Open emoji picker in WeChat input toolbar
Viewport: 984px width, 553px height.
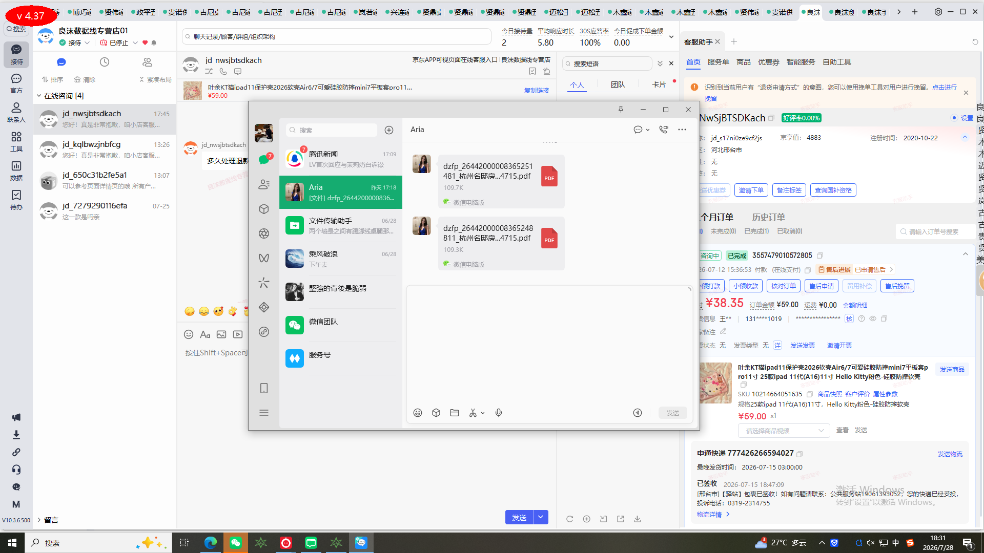click(x=418, y=413)
